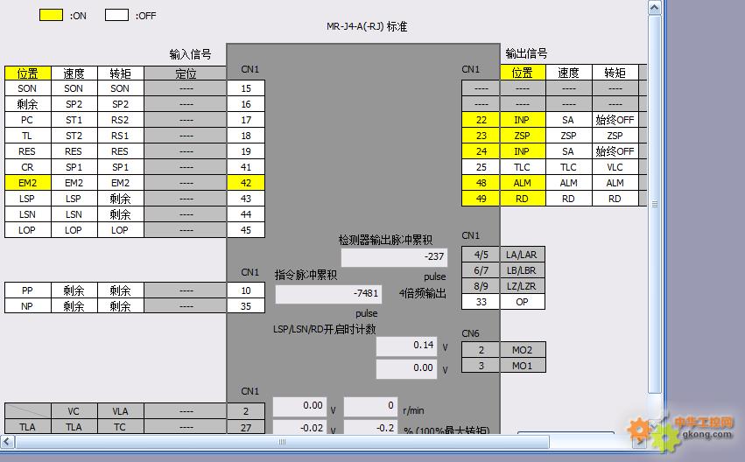Click the CR input signal cell
Screen dimensions: 745x462
coord(27,166)
